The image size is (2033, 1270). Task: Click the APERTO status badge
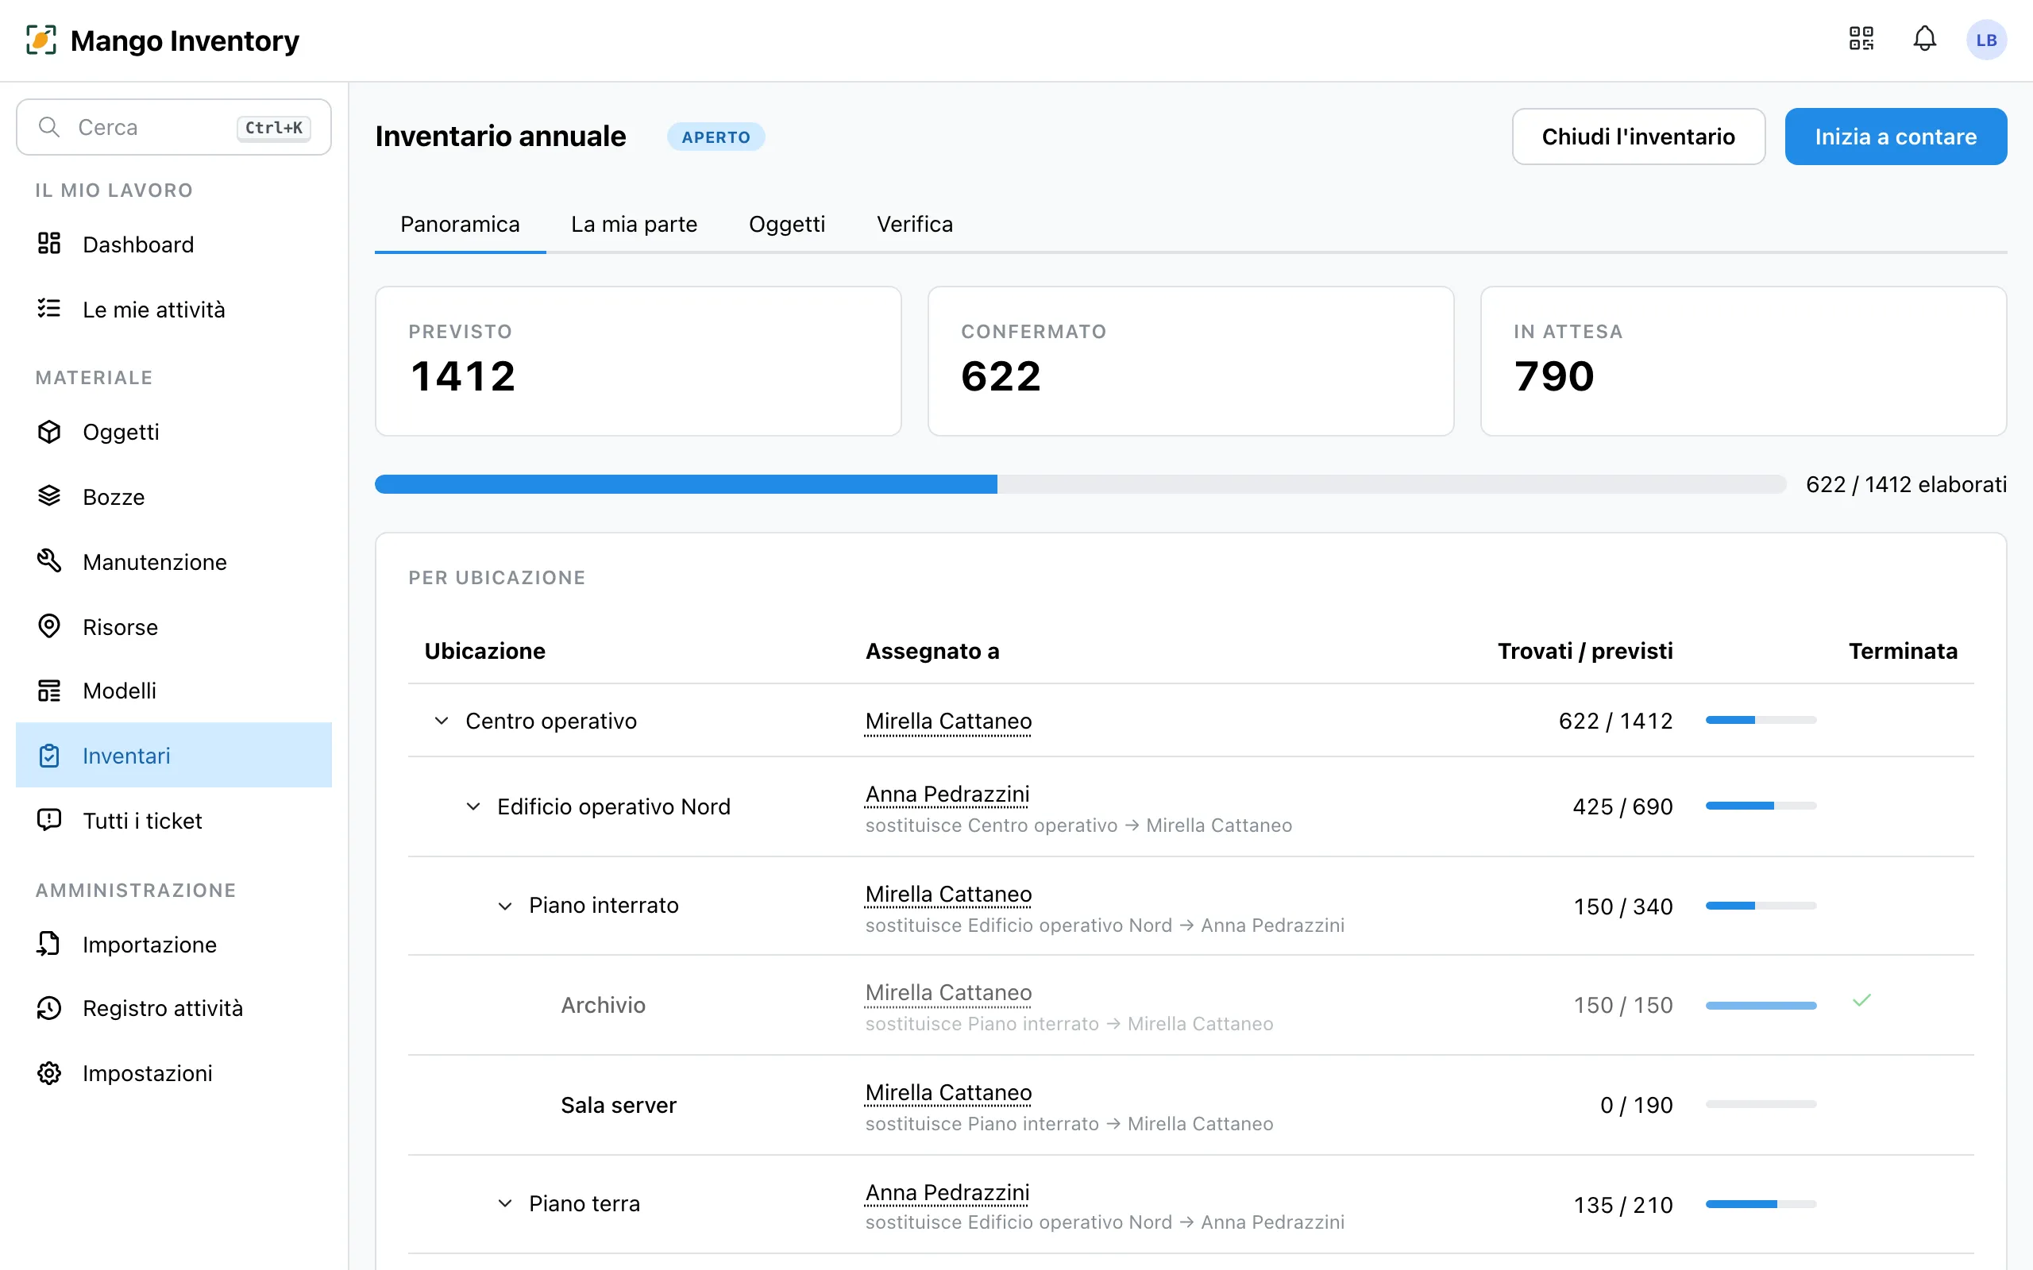coord(716,137)
